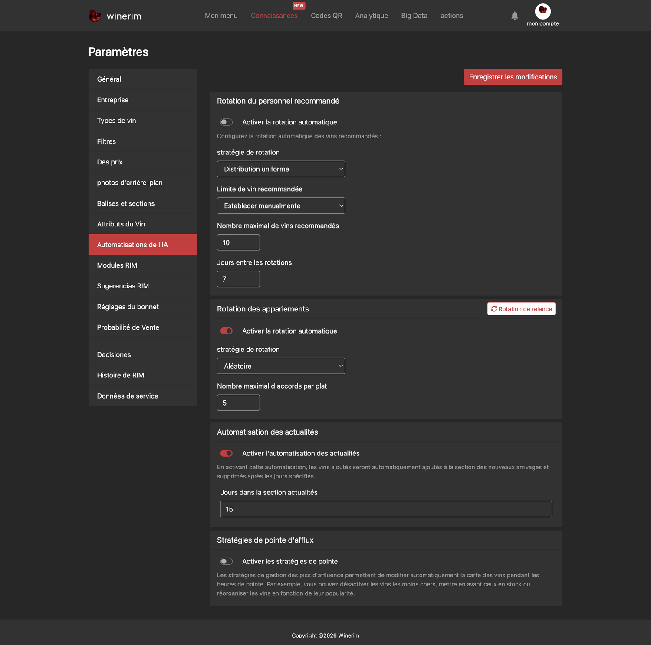Click Jours entre les rotations field

(x=238, y=279)
